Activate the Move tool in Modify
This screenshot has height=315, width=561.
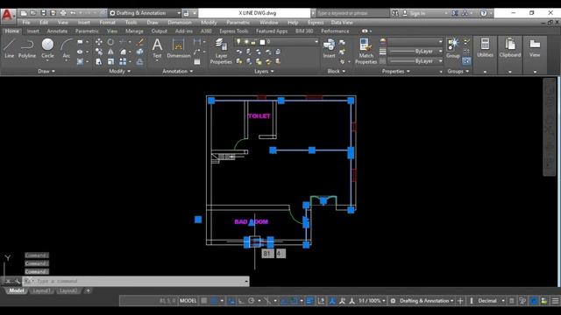pyautogui.click(x=99, y=42)
